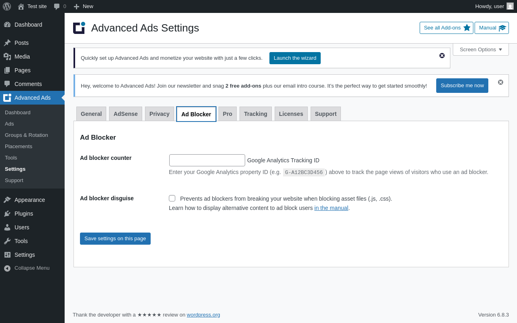The height and width of the screenshot is (323, 517).
Task: Click the user avatar in admin bar
Action: 510,6
